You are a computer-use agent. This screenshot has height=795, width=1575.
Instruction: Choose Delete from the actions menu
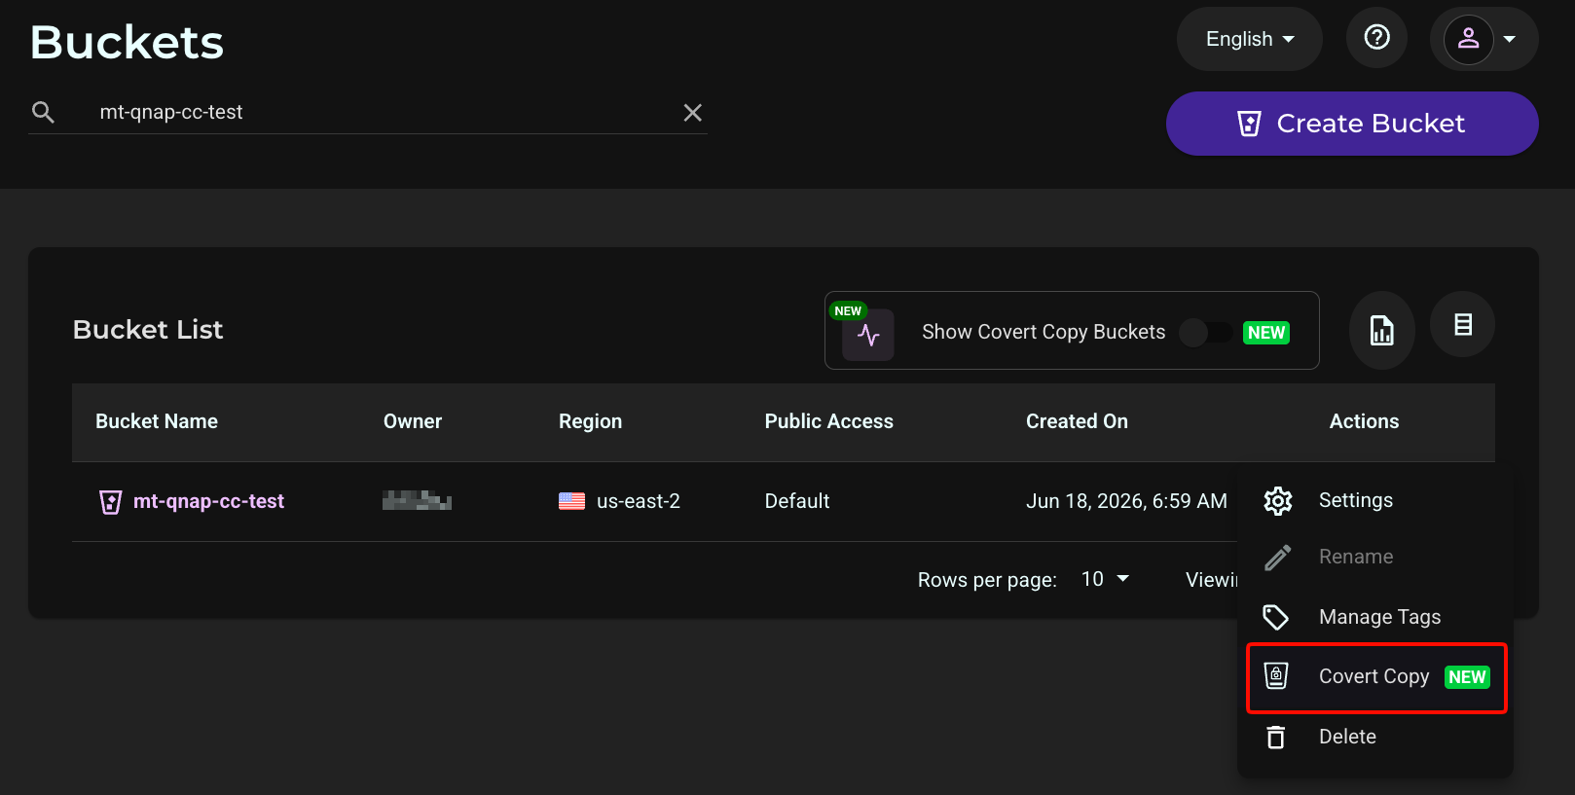(1374, 737)
